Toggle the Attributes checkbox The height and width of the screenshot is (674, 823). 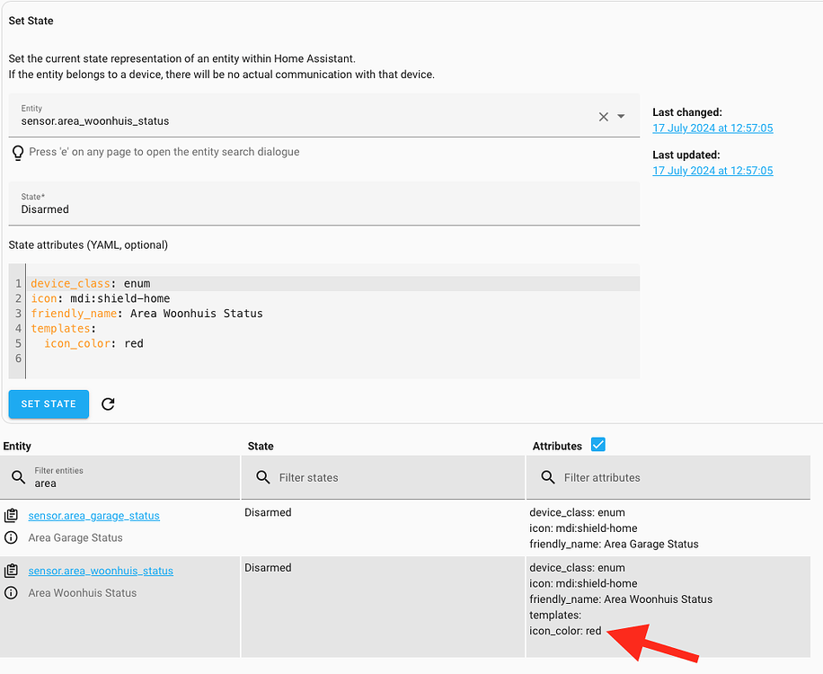click(598, 445)
